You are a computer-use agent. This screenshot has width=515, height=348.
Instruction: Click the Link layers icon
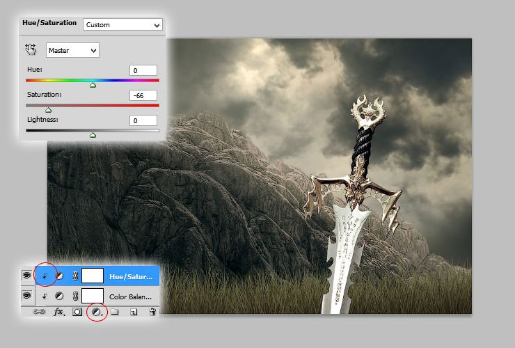tap(39, 312)
